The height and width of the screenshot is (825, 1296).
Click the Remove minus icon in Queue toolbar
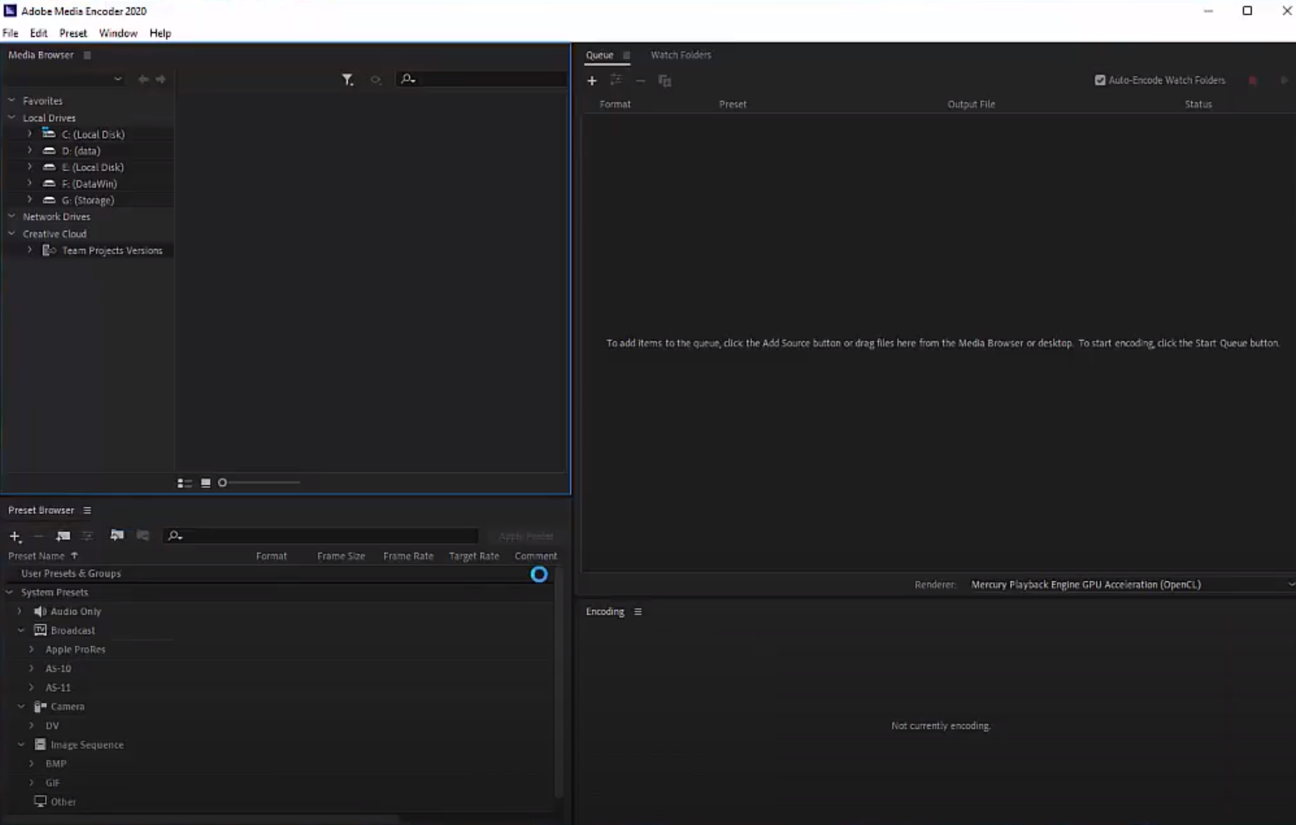(640, 81)
